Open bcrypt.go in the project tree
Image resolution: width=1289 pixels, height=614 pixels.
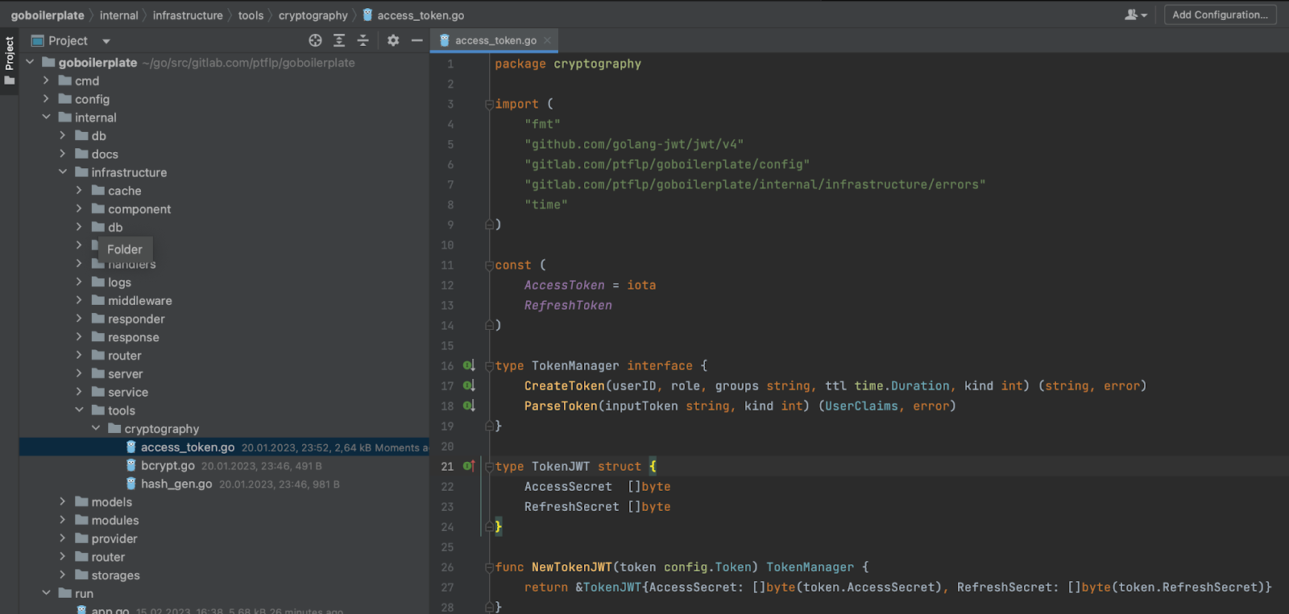tap(168, 465)
